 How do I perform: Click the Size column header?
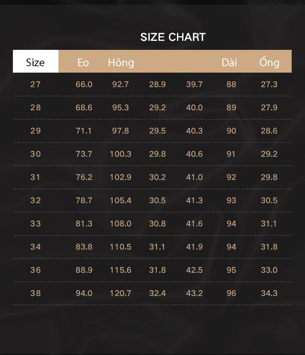click(x=36, y=61)
